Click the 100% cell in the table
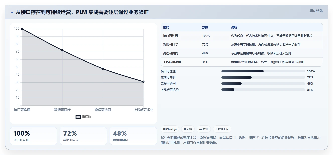This screenshot has height=155, width=333. (x=206, y=36)
